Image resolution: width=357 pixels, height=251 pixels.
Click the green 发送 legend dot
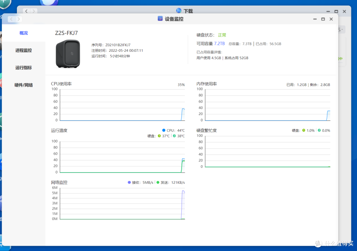pos(158,182)
